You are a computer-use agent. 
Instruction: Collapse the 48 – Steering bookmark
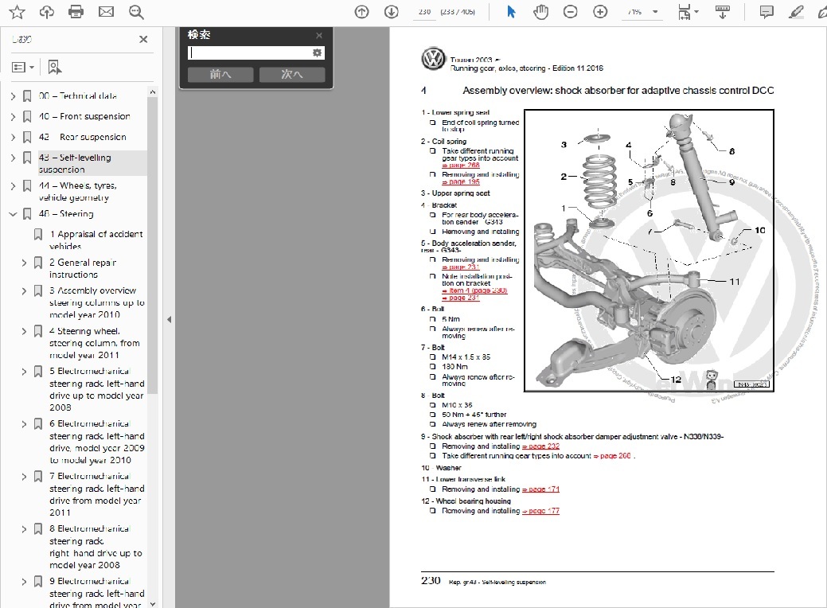[13, 214]
